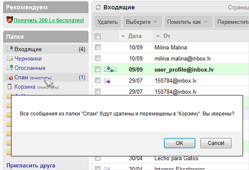249x170 pixels.
Task: Click the Отосланные folder sent icon
Action: click(10, 68)
